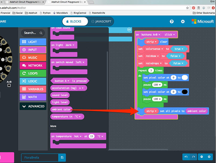
Task: Undo the last change in the editor
Action: click(x=186, y=157)
